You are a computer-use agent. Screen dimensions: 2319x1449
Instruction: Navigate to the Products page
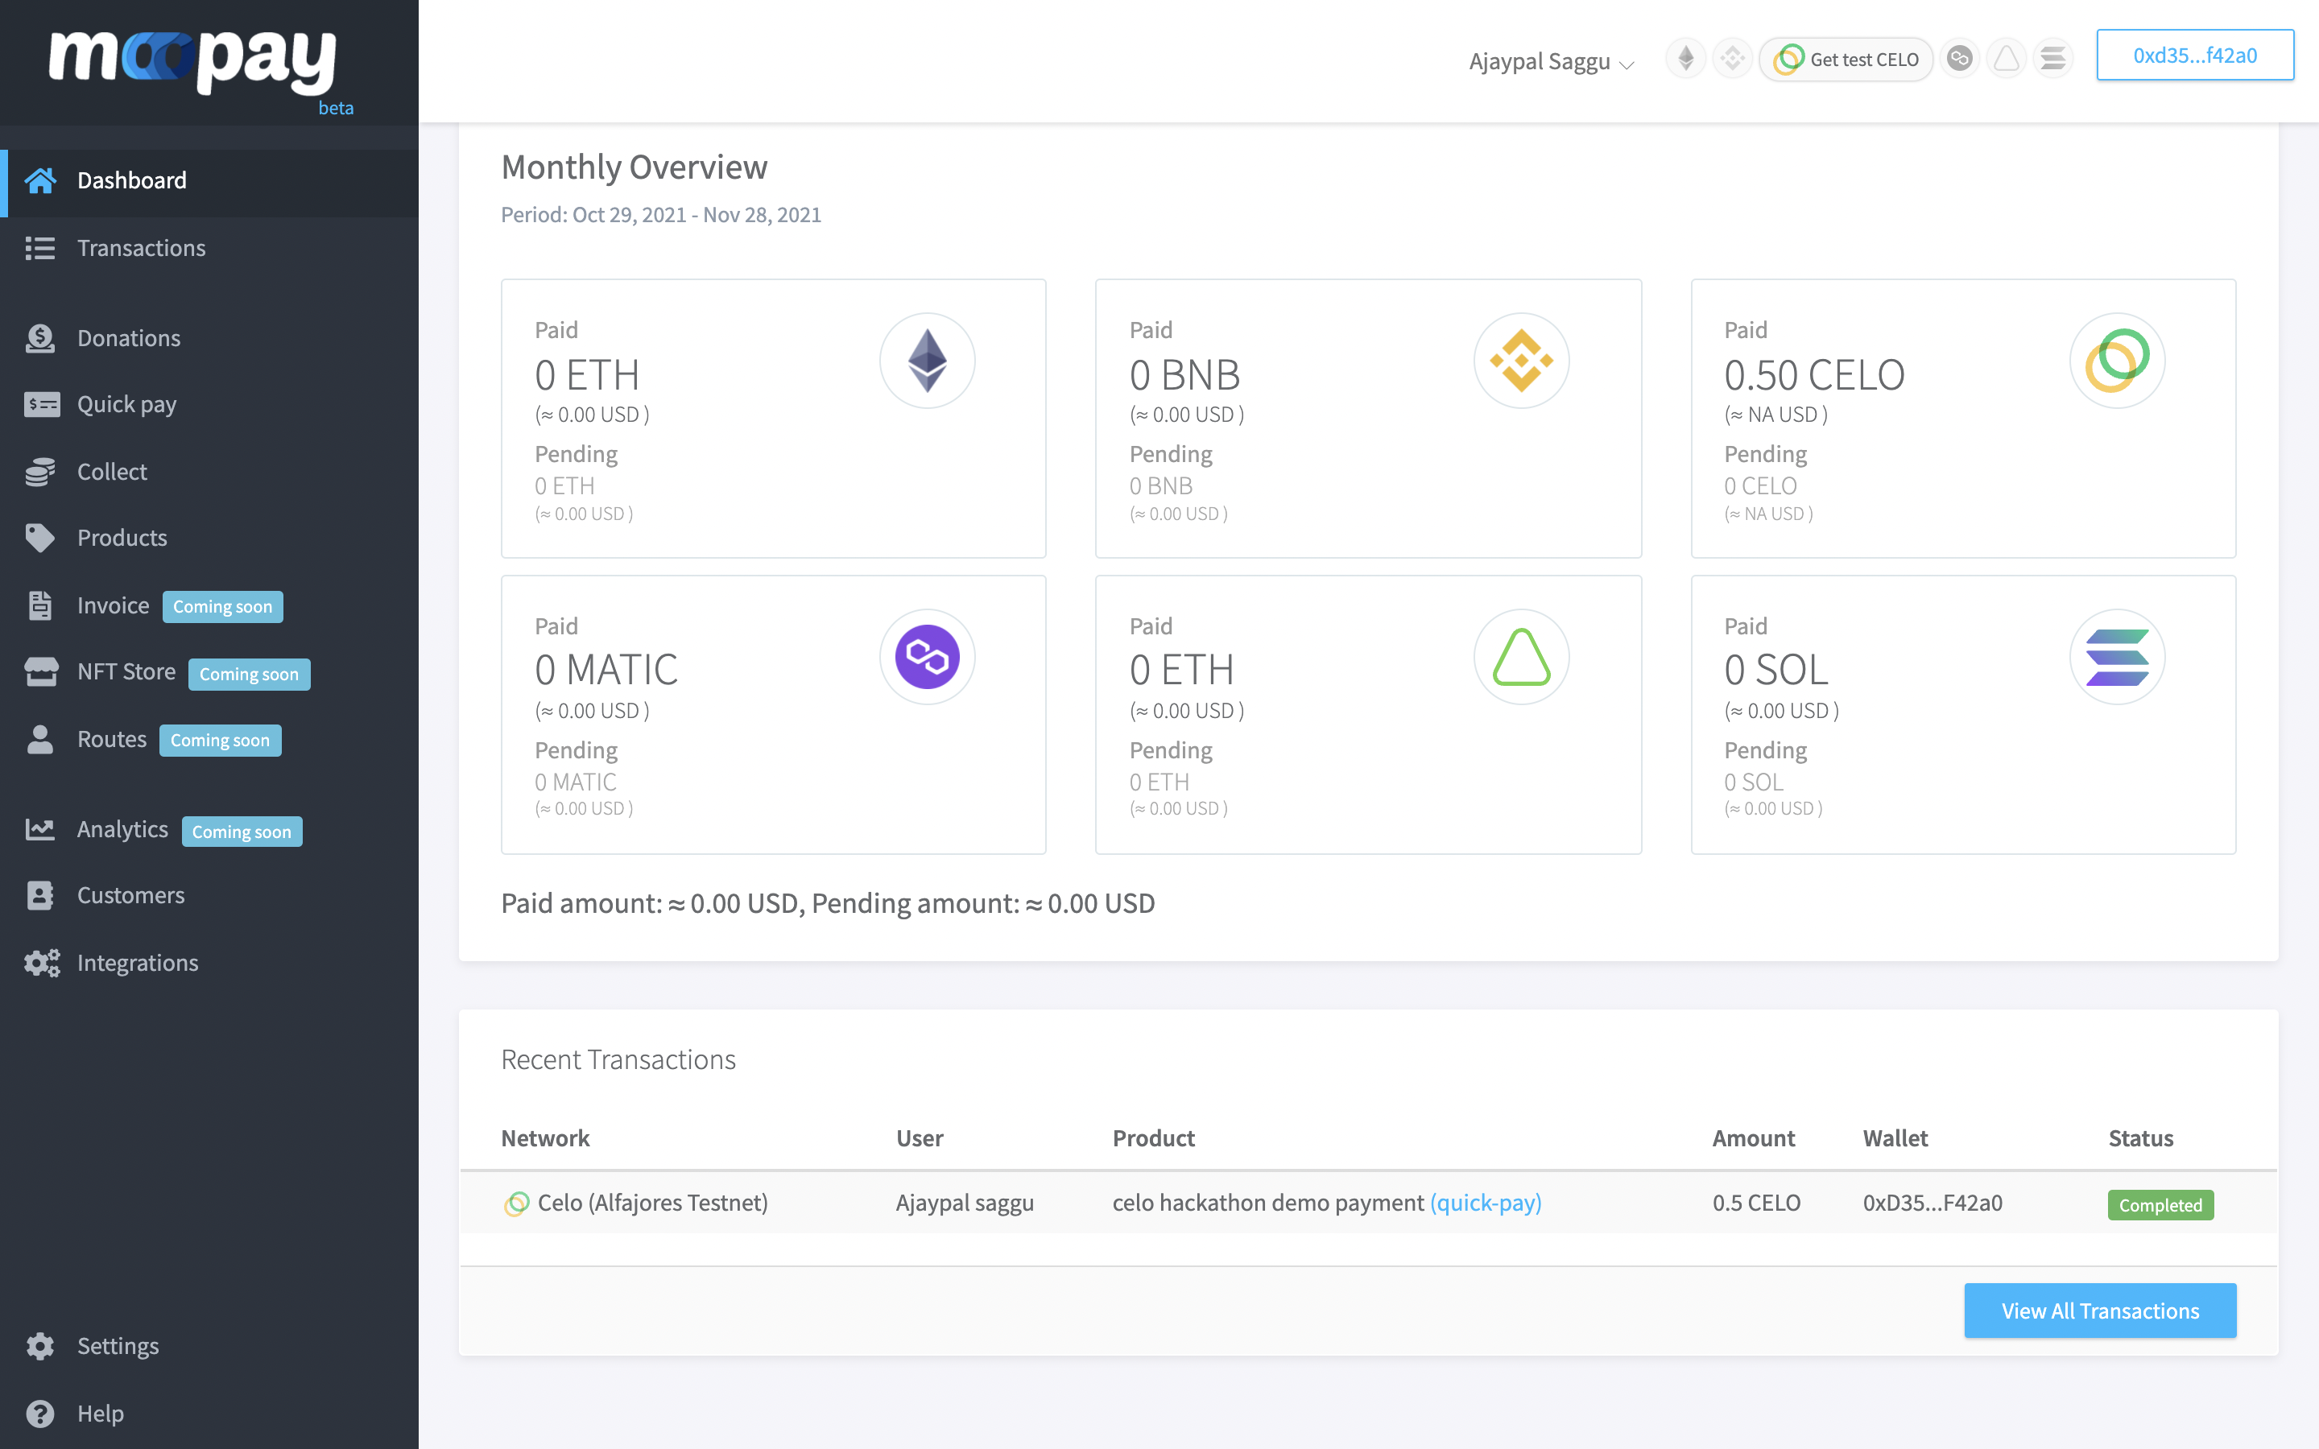(122, 538)
